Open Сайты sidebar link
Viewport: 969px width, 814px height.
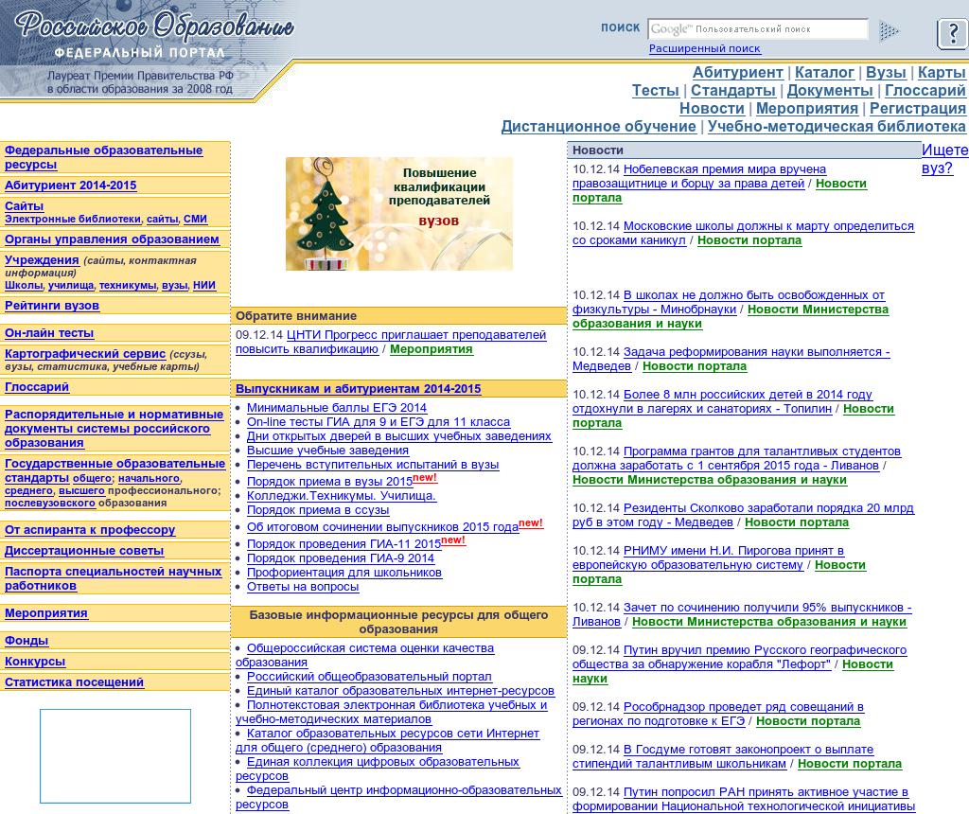pyautogui.click(x=24, y=205)
